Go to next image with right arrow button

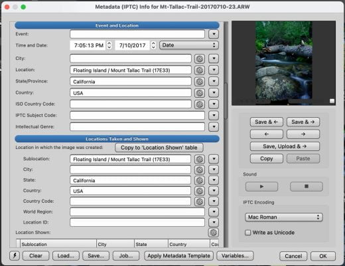coord(303,134)
